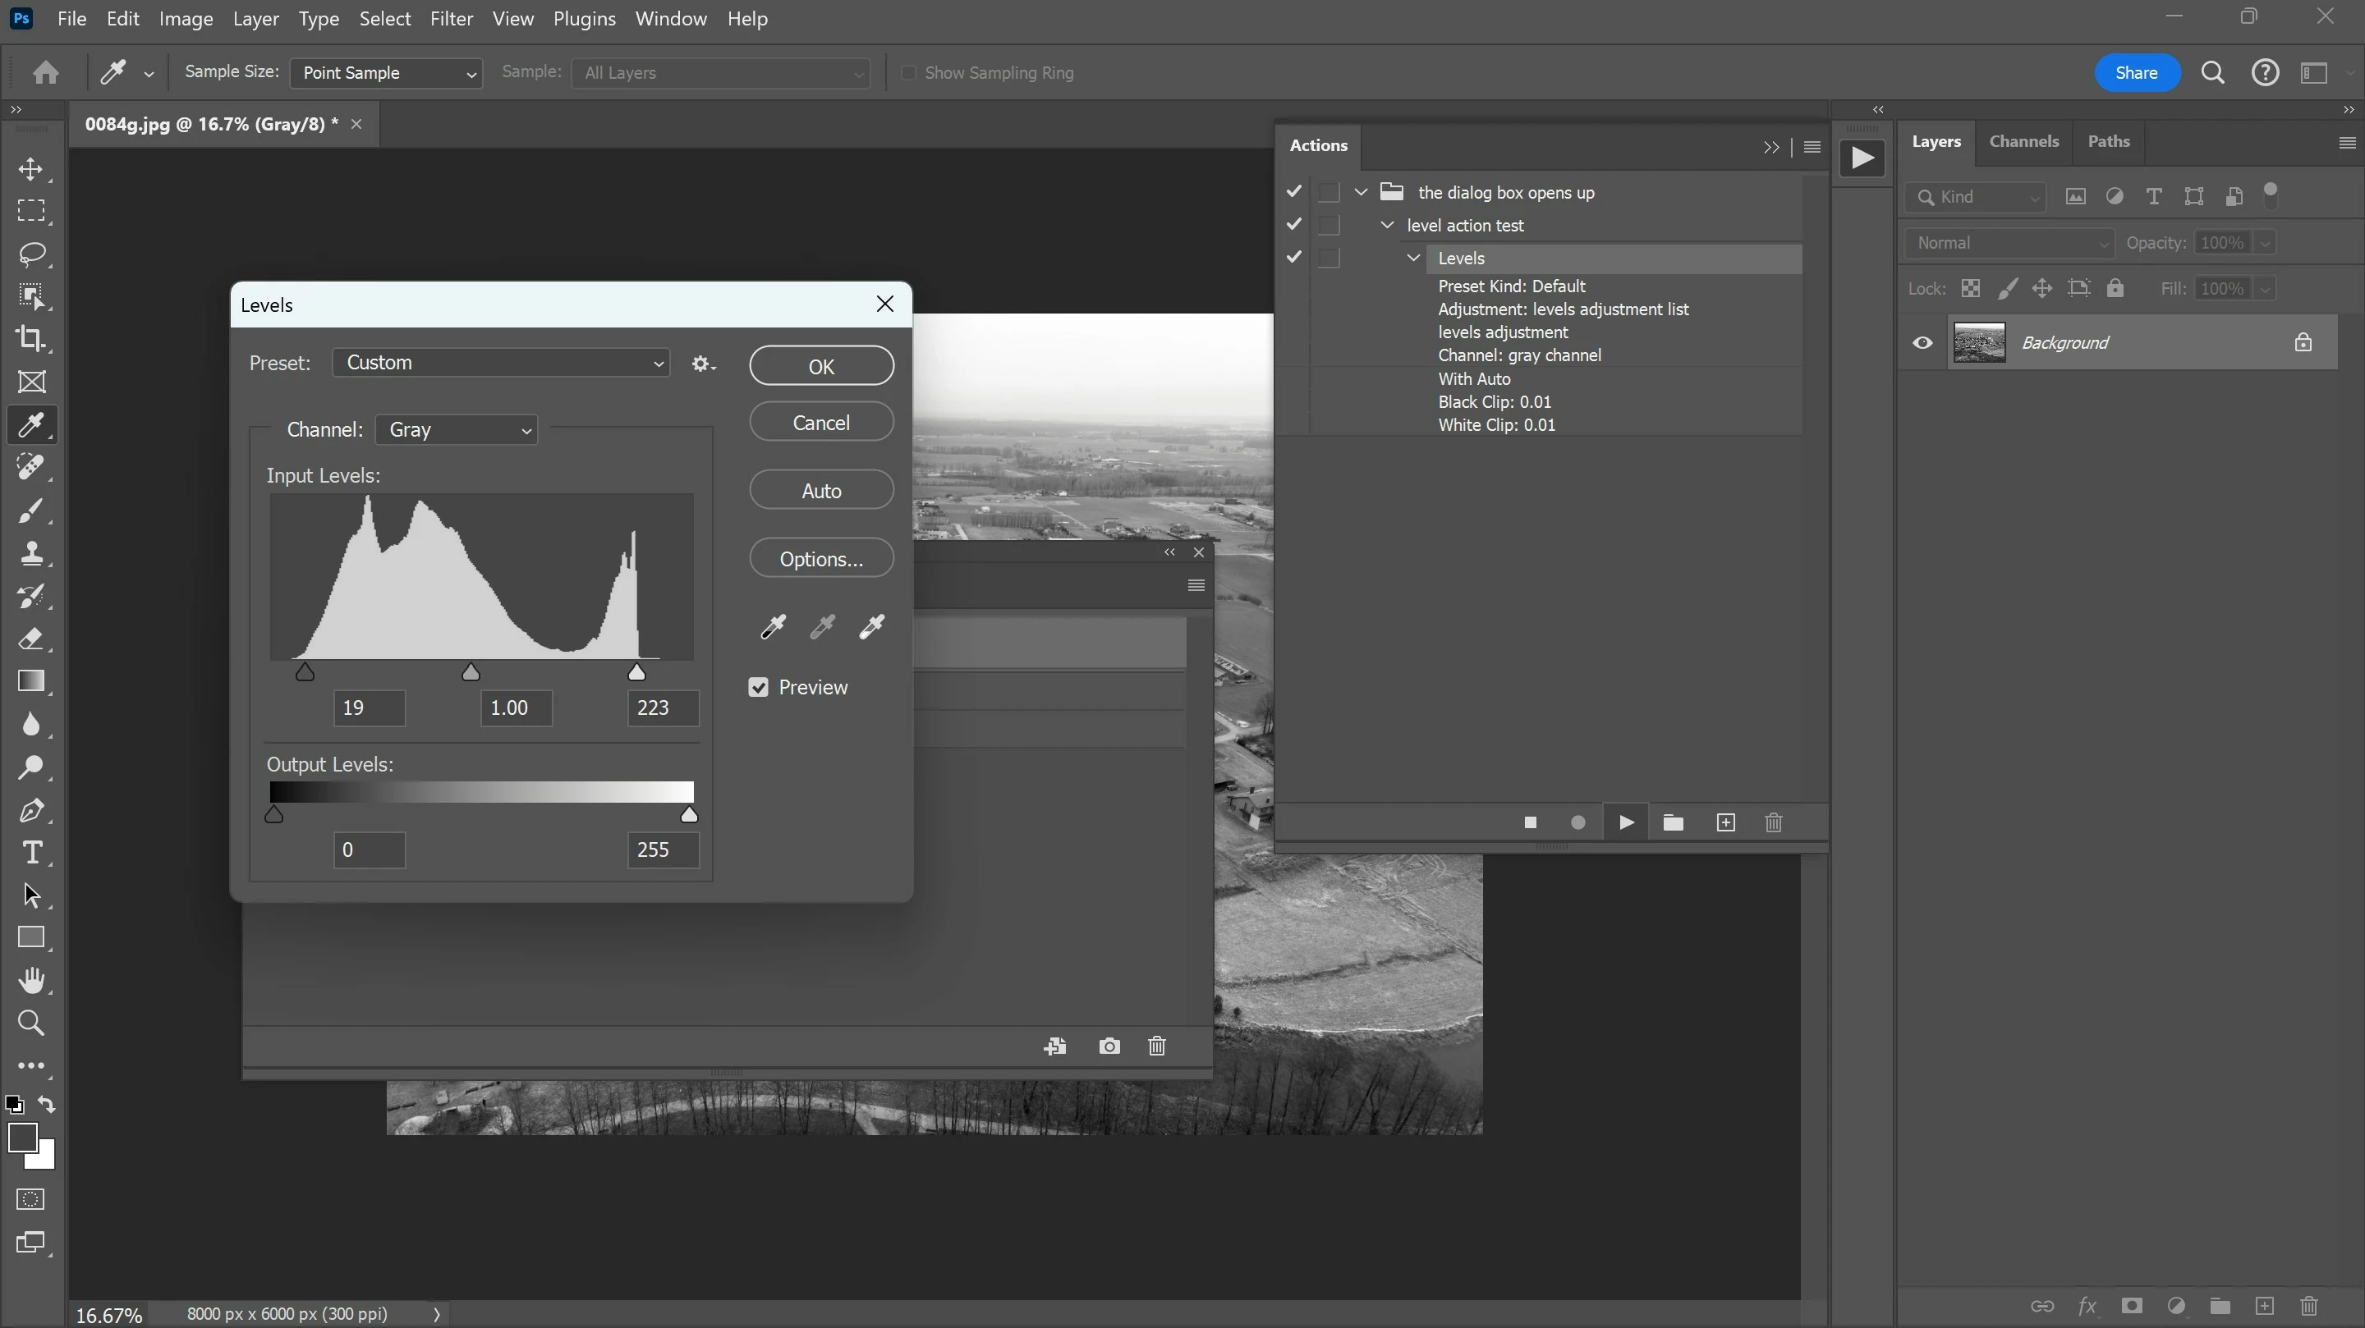Click the create new action icon
2365x1328 pixels.
pos(1725,822)
